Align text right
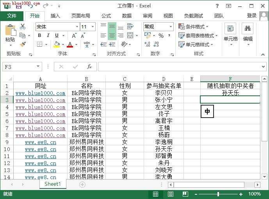Image resolution: width=269 pixels, height=199 pixels. pyautogui.click(x=121, y=35)
